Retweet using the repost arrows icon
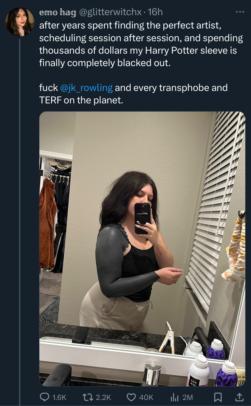251x406 pixels. point(88,397)
